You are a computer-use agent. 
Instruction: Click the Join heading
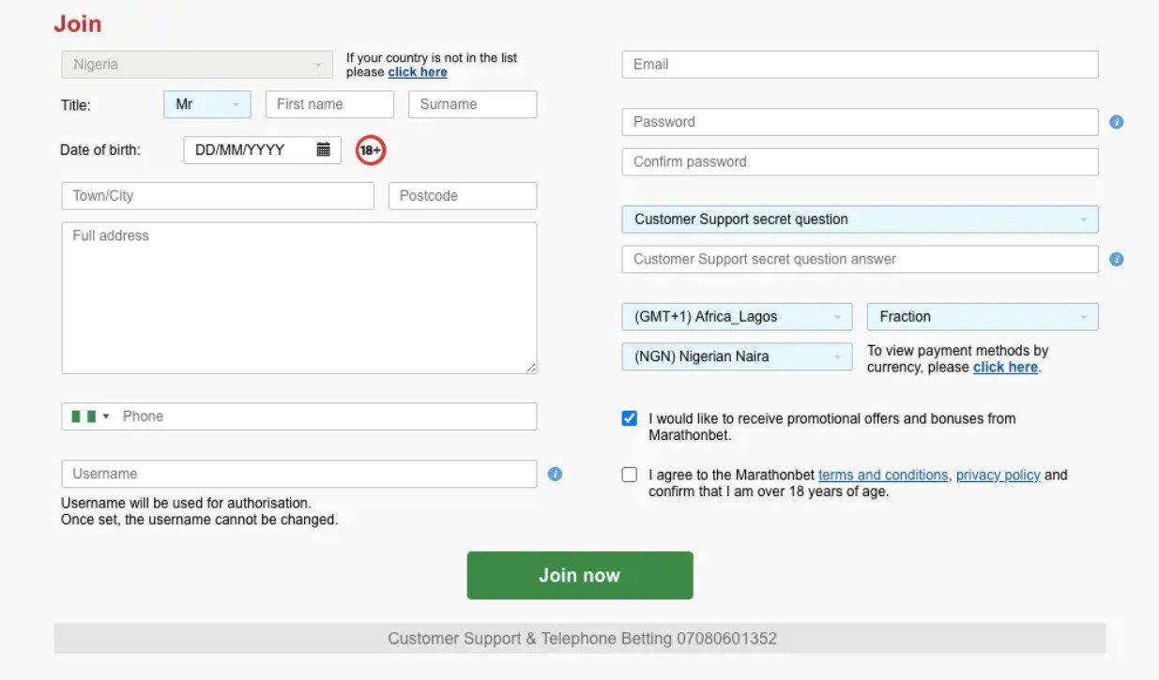coord(78,23)
